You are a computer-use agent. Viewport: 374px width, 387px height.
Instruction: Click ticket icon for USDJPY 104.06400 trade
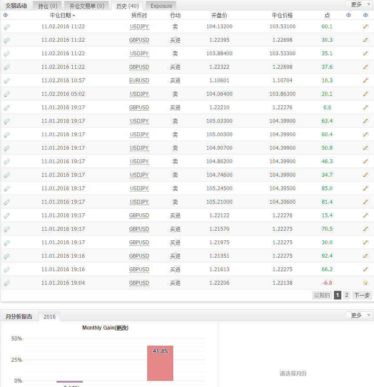point(7,94)
